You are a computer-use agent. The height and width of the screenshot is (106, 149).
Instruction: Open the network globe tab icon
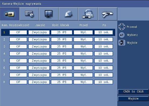point(88,14)
